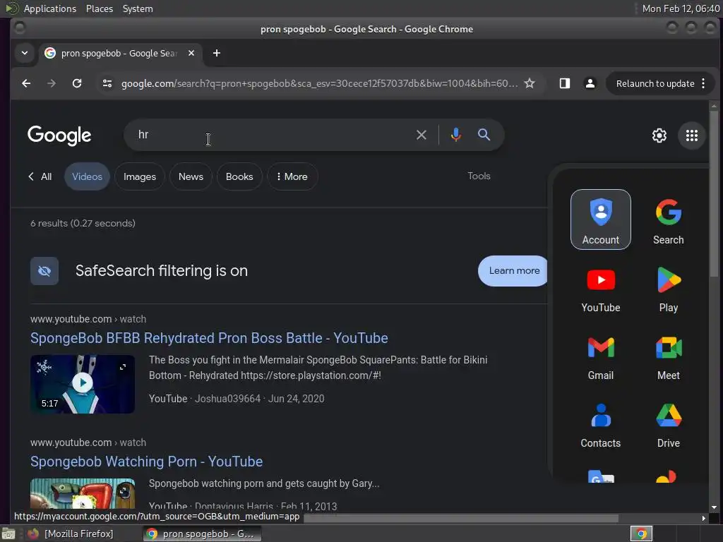723x542 pixels.
Task: Open the System menu
Action: pyautogui.click(x=138, y=8)
